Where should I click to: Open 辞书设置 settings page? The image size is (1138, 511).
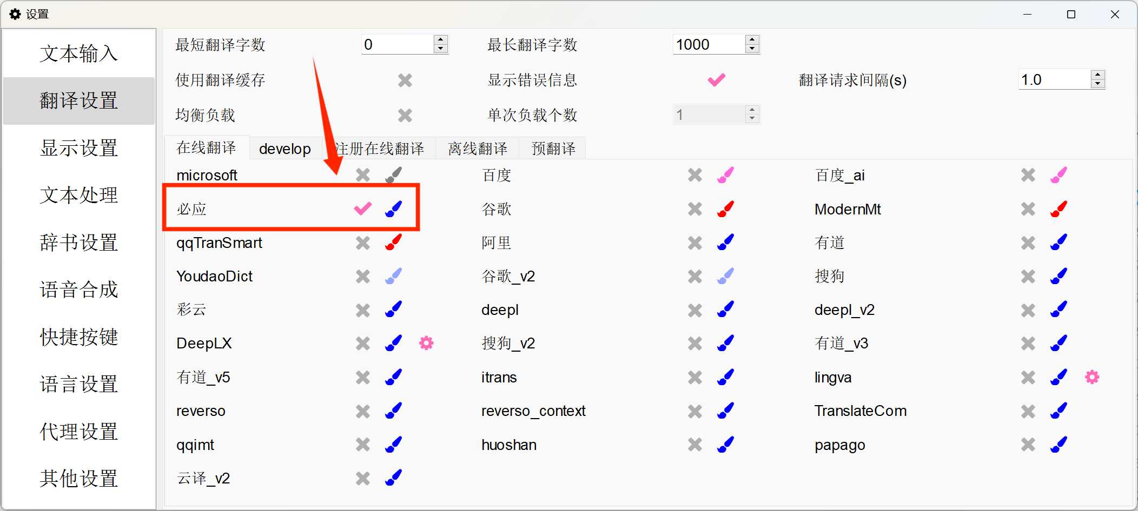[x=79, y=243]
